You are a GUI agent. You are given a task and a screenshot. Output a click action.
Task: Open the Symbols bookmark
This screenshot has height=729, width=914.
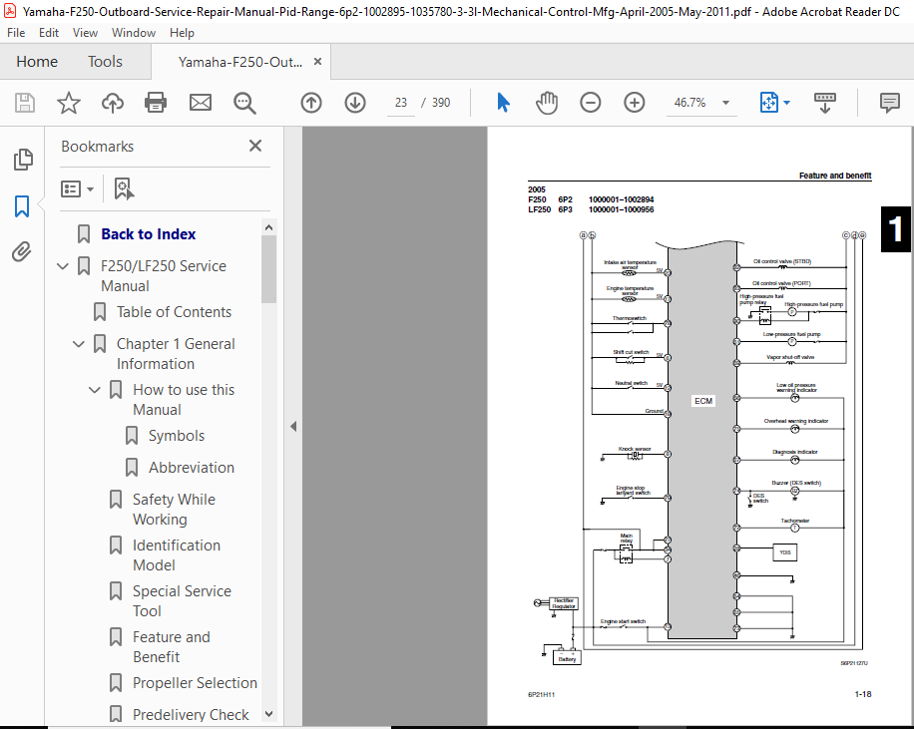(x=176, y=435)
